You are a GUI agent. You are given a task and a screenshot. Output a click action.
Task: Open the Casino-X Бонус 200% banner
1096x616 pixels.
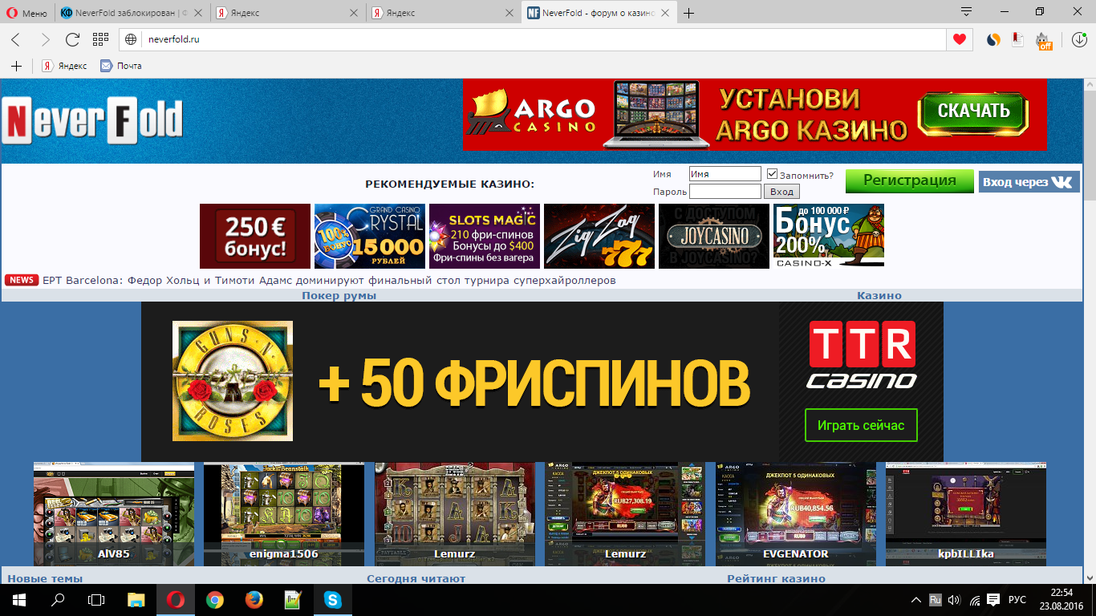click(x=829, y=235)
